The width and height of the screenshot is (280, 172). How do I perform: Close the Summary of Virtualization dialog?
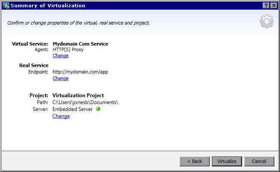(274, 5)
